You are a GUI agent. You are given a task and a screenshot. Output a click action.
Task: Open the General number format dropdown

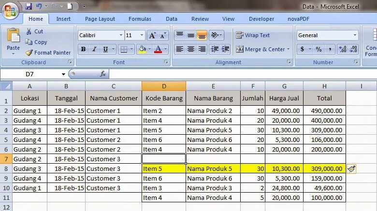pos(355,35)
